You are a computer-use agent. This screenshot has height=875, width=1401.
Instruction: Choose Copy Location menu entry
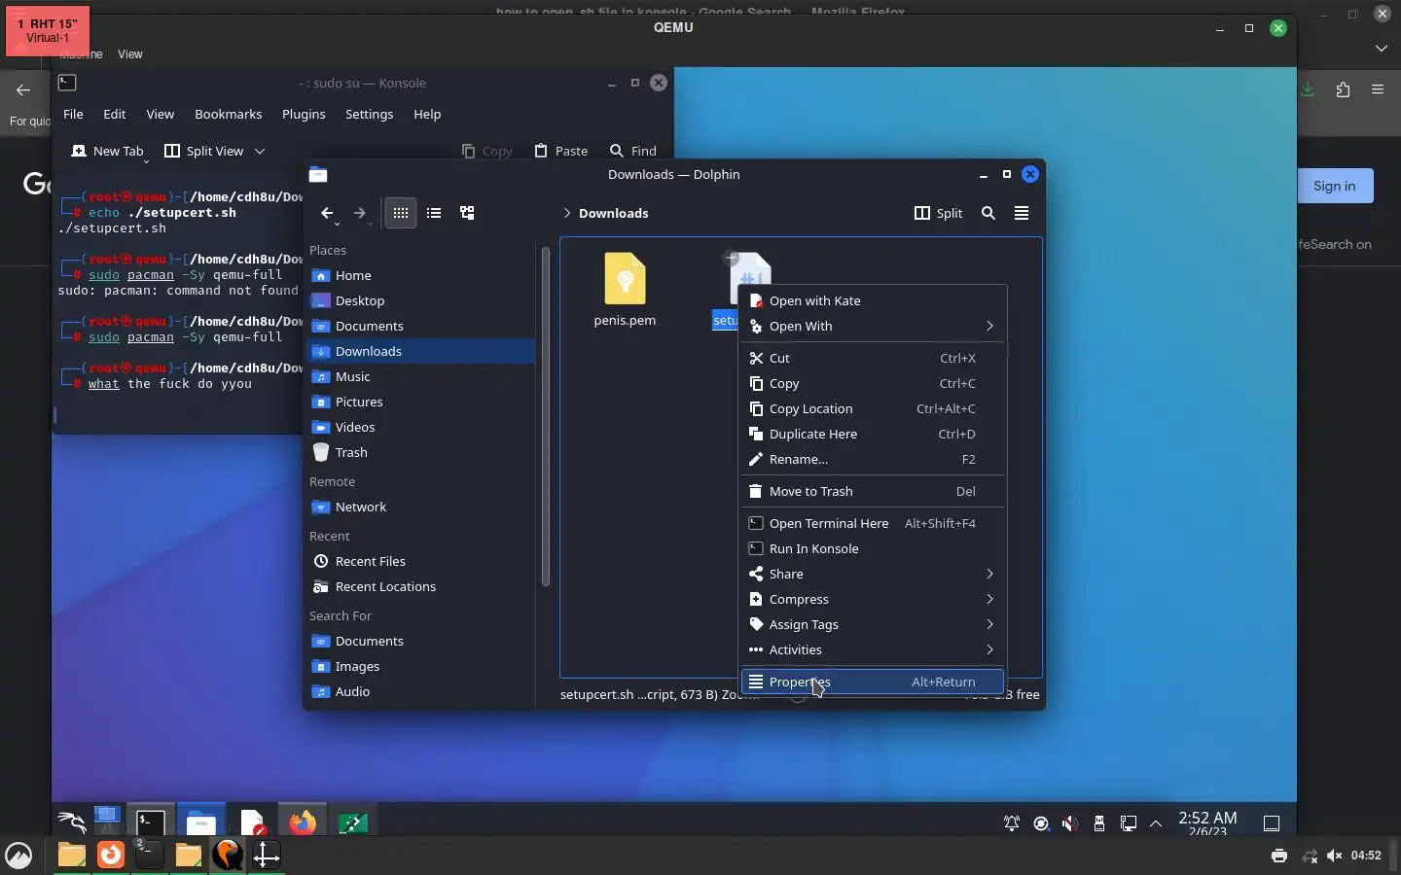coord(873,408)
